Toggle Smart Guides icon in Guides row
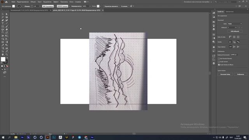Screen dimensions: 249x140 click(238, 42)
